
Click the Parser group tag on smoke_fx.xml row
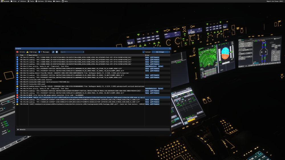point(160,66)
